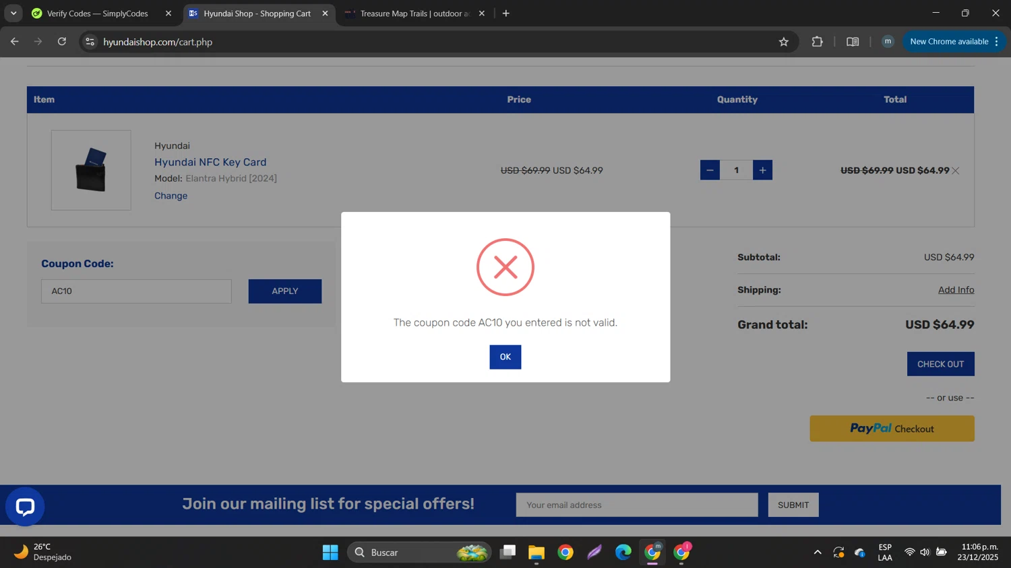Open the Wi-Fi network tray icon
The width and height of the screenshot is (1011, 568).
pos(909,553)
